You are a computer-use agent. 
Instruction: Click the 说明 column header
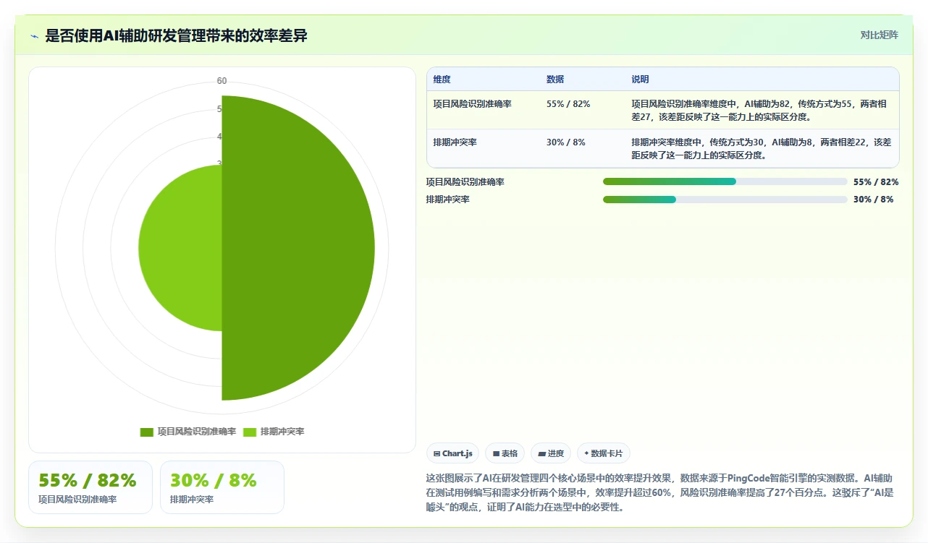(640, 80)
